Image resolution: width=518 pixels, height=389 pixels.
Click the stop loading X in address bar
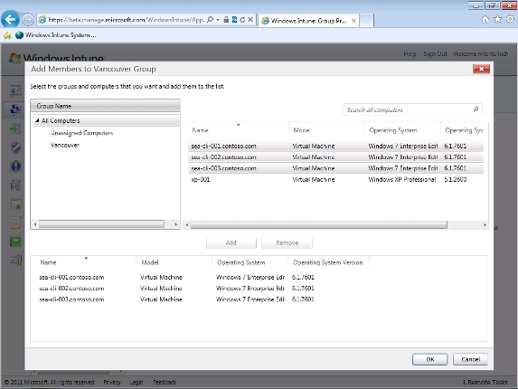click(250, 20)
